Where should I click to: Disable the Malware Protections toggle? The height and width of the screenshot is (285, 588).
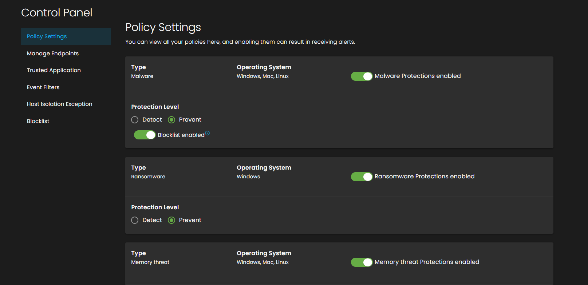point(361,76)
